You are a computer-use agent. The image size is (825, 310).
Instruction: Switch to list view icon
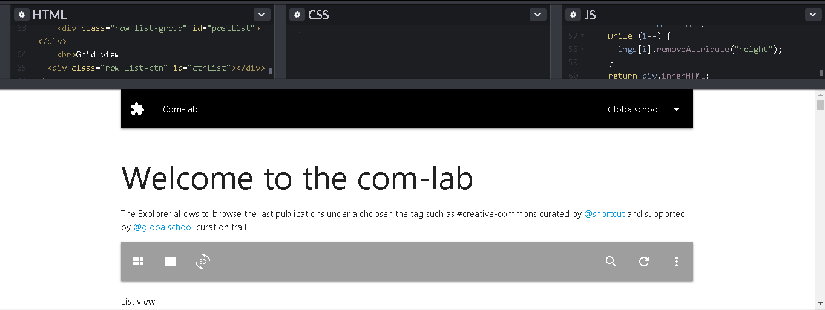point(170,262)
